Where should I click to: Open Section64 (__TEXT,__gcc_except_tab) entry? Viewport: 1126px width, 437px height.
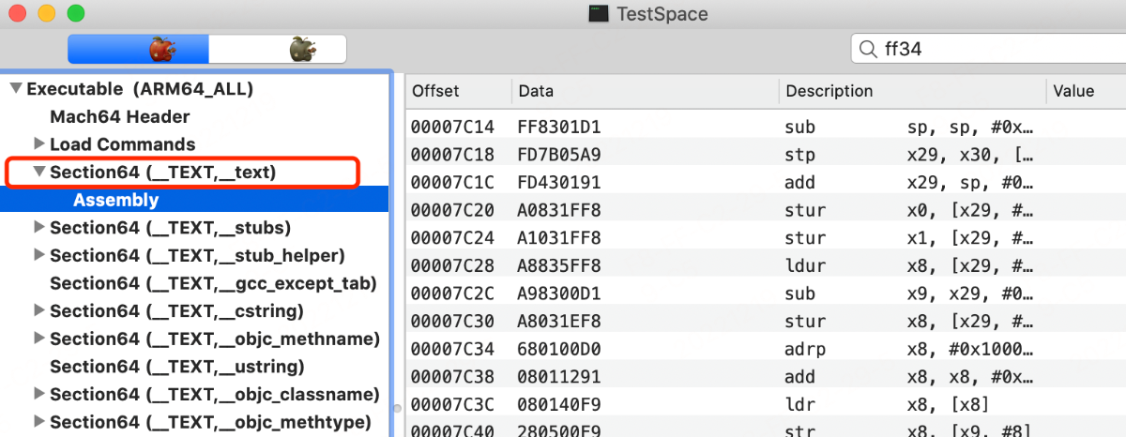213,283
